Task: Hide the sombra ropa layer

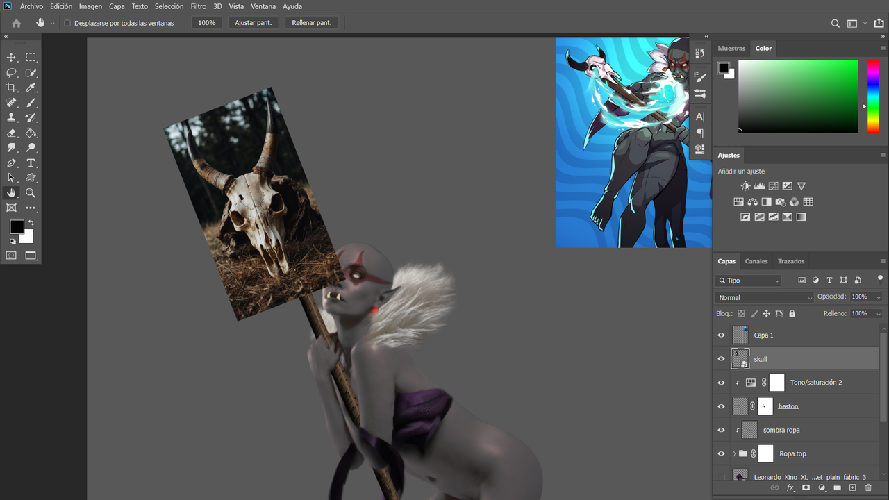Action: tap(721, 430)
